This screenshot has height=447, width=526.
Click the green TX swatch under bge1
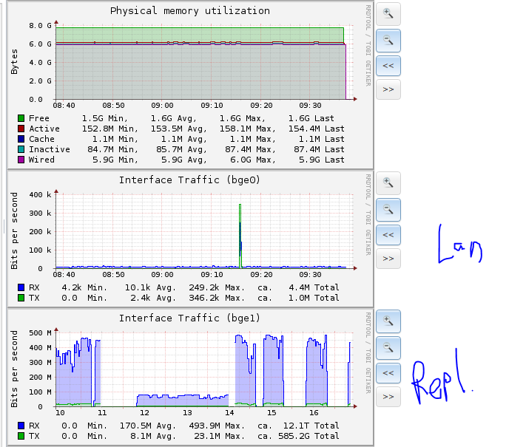21,436
